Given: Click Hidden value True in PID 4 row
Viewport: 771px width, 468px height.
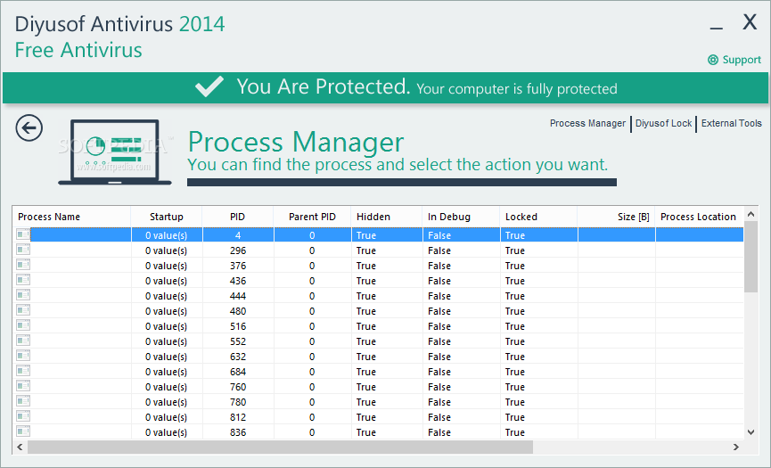Looking at the screenshot, I should (366, 235).
